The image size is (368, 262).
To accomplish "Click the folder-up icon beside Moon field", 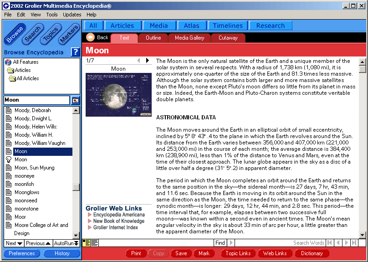I will (75, 100).
